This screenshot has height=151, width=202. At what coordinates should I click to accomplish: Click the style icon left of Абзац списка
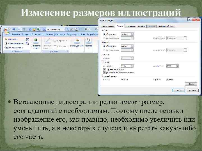(x=44, y=30)
